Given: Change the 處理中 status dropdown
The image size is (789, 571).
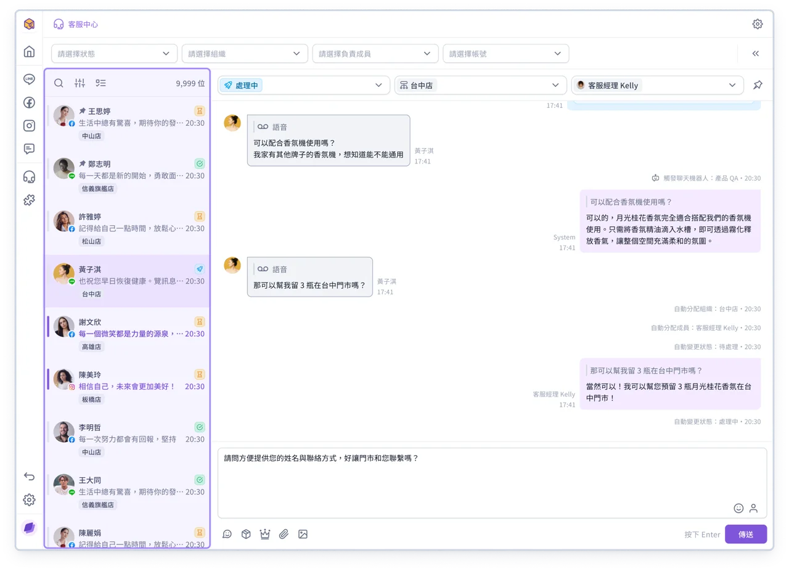Looking at the screenshot, I should click(304, 85).
